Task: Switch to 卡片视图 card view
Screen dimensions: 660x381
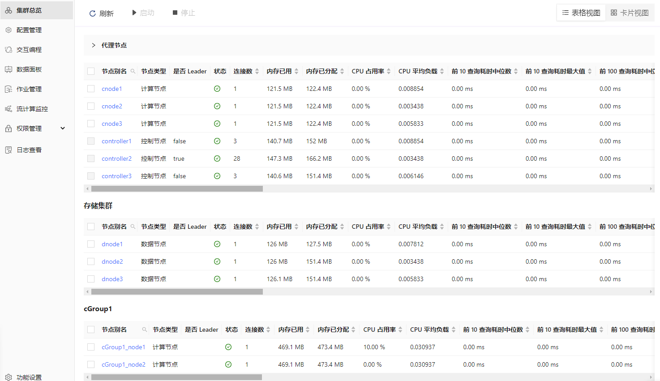Action: 630,13
